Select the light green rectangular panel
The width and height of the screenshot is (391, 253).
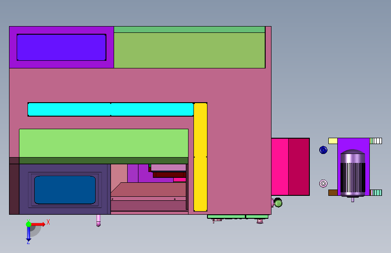[x=104, y=143]
